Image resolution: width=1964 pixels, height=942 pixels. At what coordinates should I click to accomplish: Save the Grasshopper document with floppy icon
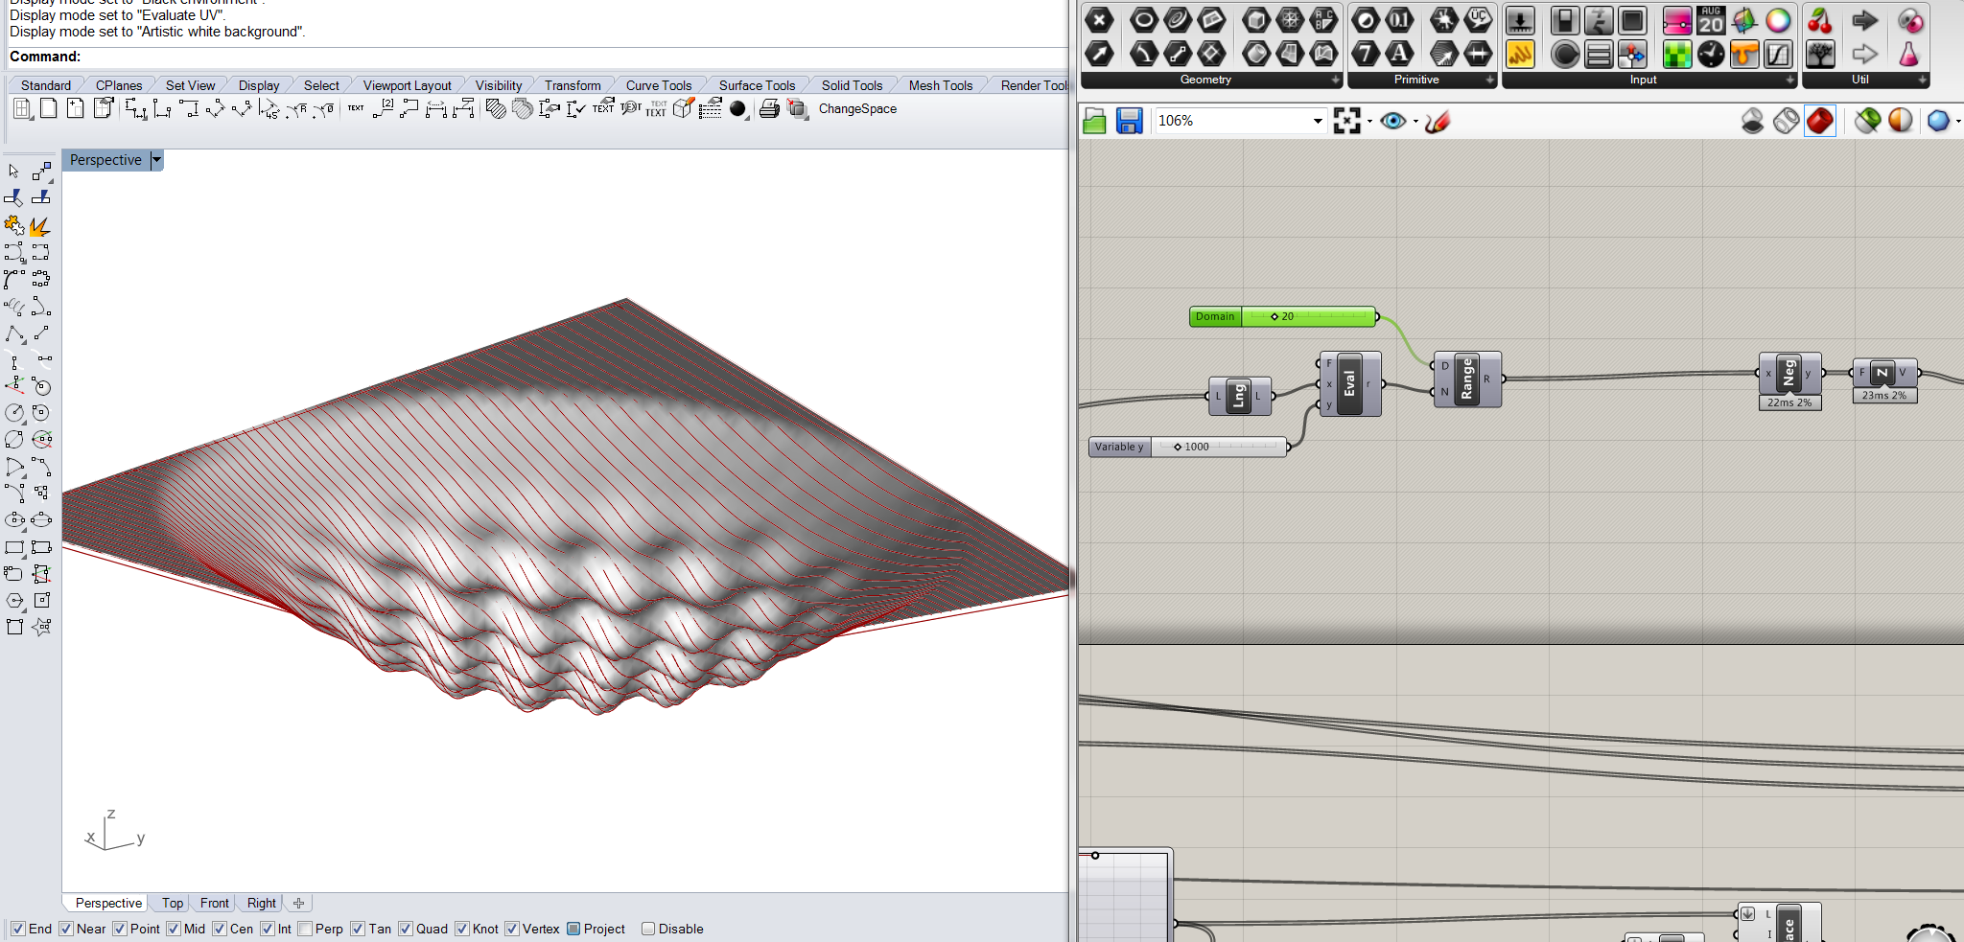(x=1129, y=121)
